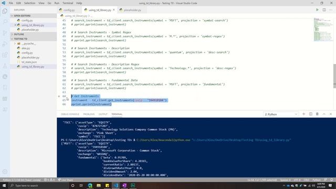This screenshot has height=189, width=336.
Task: Click the editor minimap code preview
Action: click(323, 29)
